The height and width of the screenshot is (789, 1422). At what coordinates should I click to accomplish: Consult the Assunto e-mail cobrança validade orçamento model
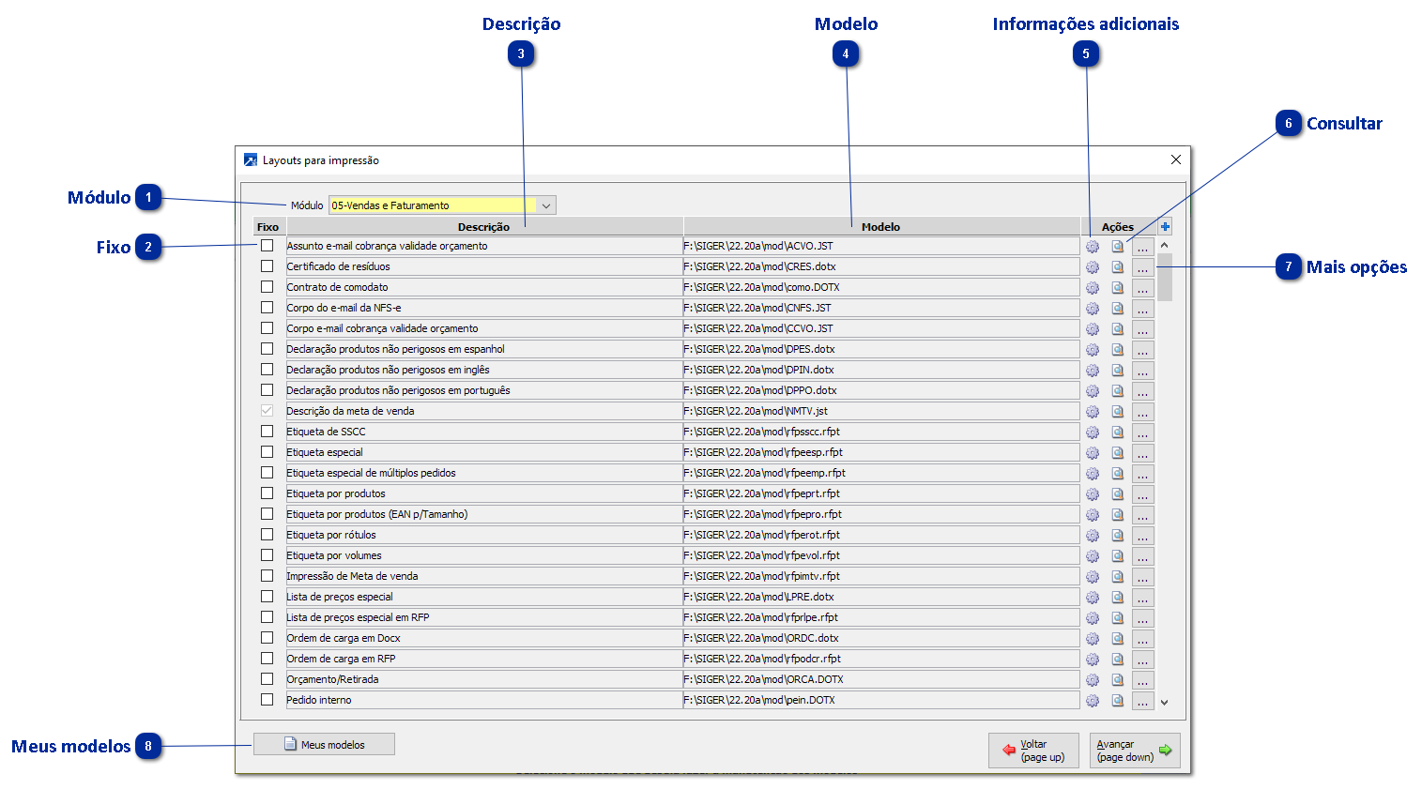click(x=1118, y=247)
